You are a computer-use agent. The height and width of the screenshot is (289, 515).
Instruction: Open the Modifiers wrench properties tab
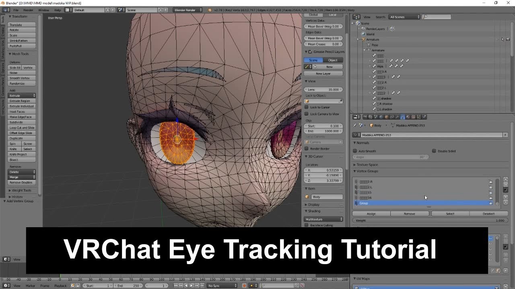click(x=398, y=117)
